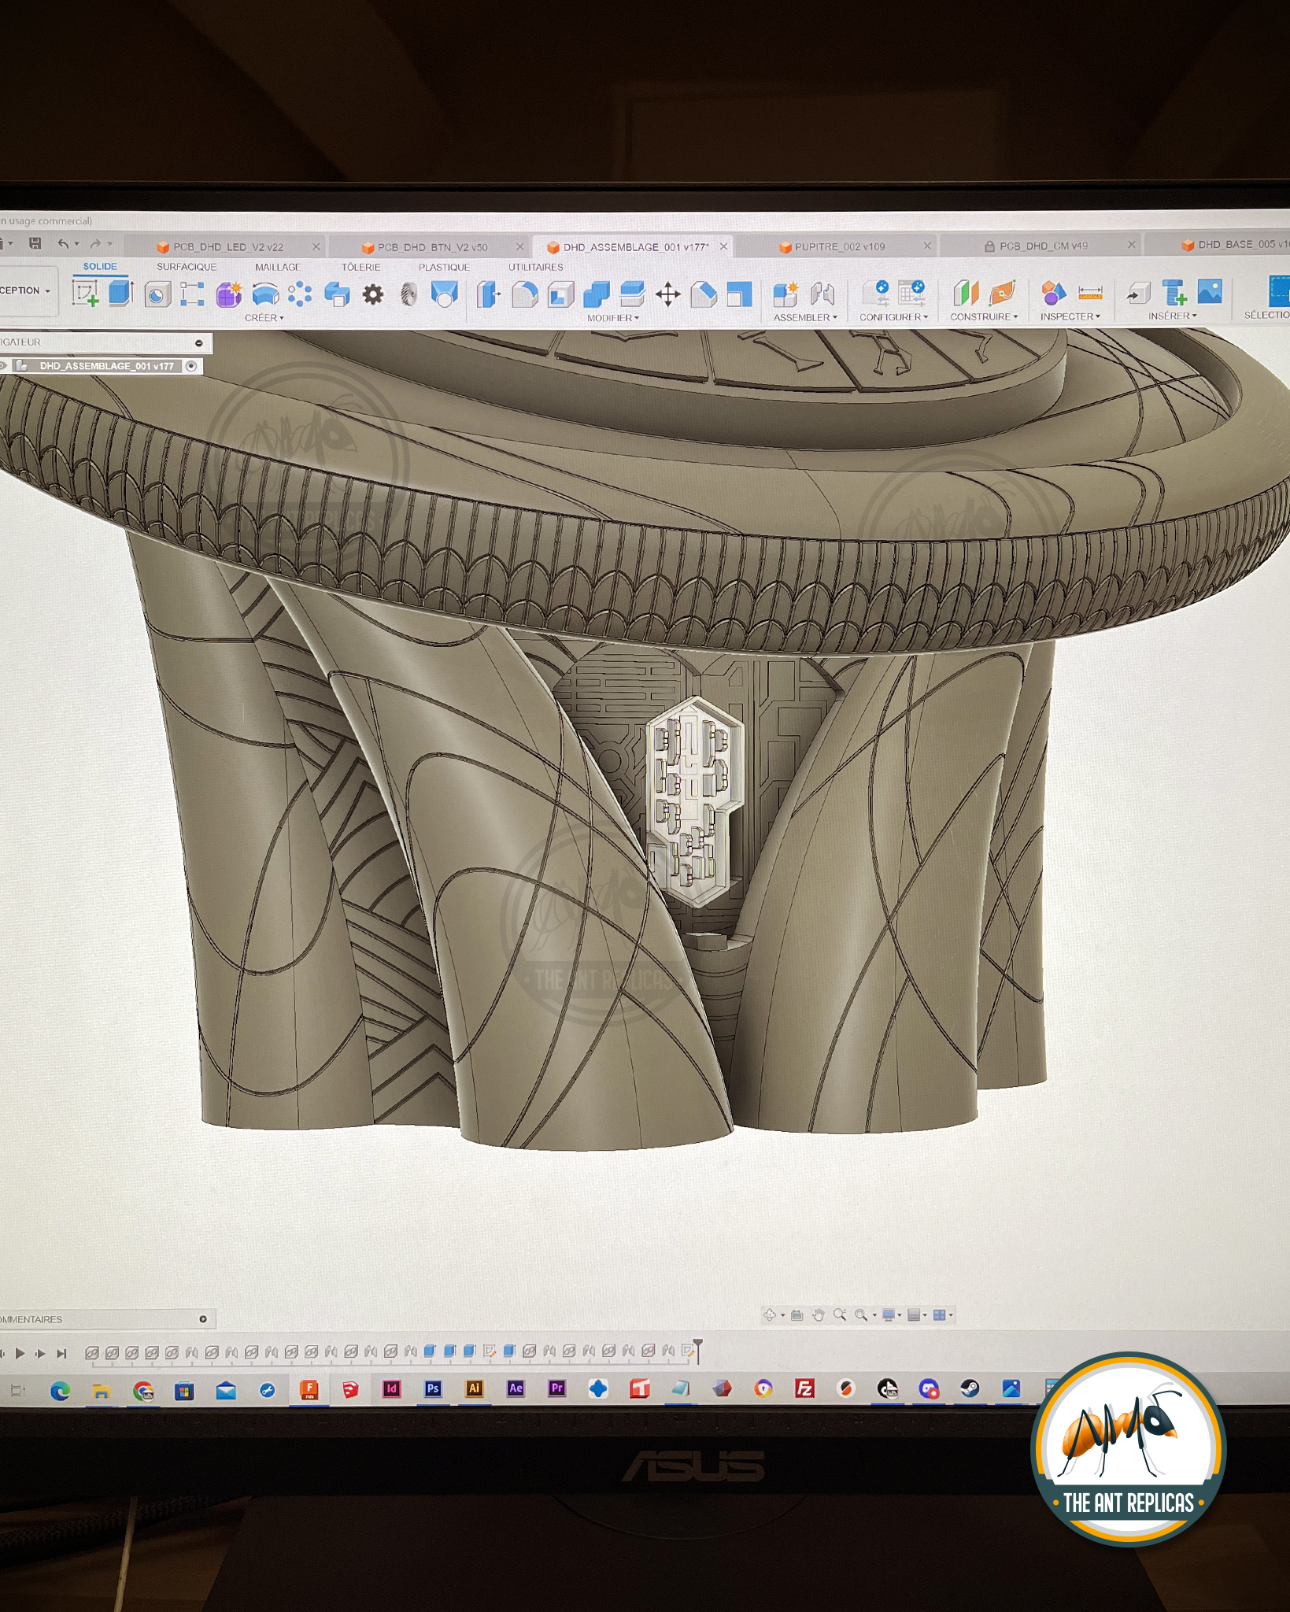1290x1612 pixels.
Task: Click the Undo arrow
Action: pos(63,244)
